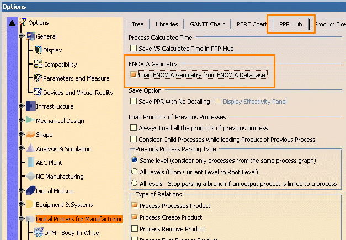Click the black up-arrow scroll button
Image resolution: width=346 pixels, height=240 pixels.
click(12, 23)
